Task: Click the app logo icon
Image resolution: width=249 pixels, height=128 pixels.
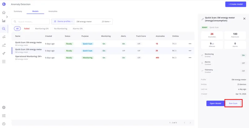Action: pos(4,4)
